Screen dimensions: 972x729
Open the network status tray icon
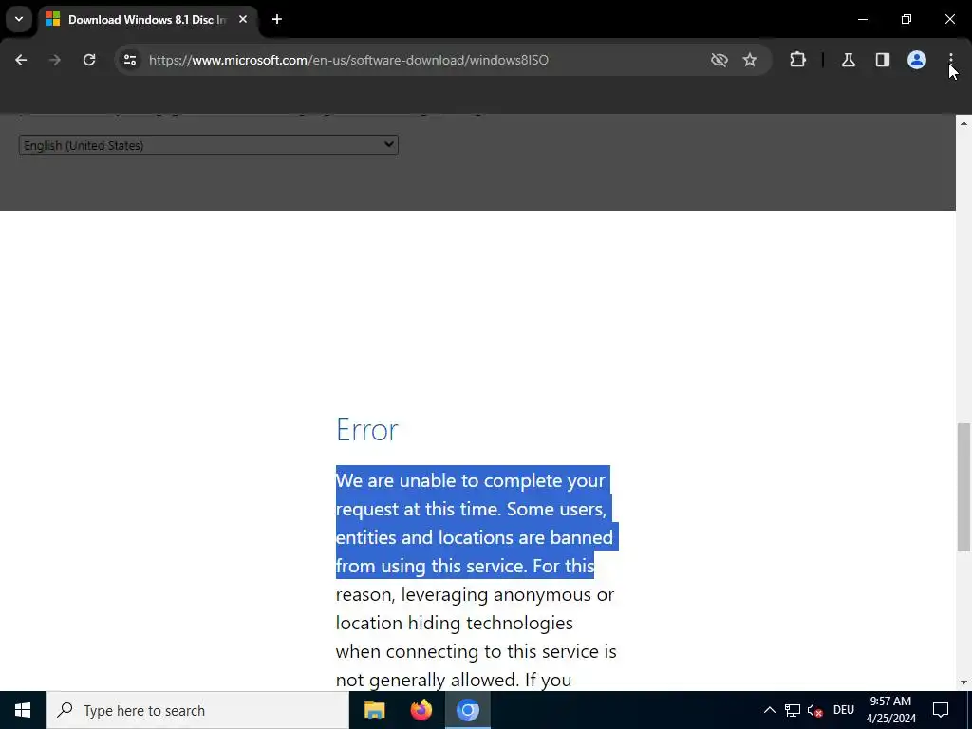793,710
